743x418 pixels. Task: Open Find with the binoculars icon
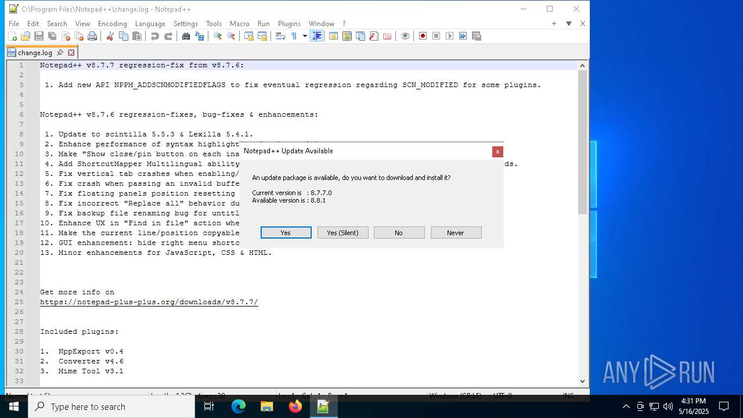pyautogui.click(x=186, y=36)
